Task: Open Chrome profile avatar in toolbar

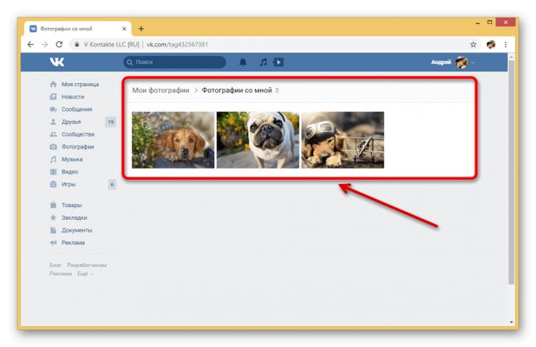Action: click(491, 45)
